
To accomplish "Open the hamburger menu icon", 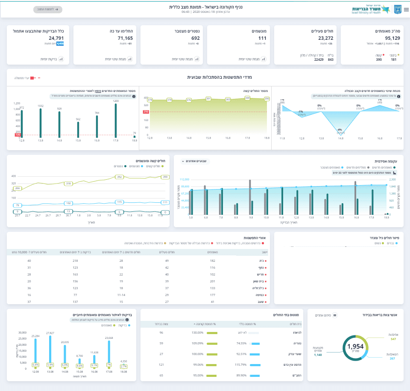I will [406, 9].
